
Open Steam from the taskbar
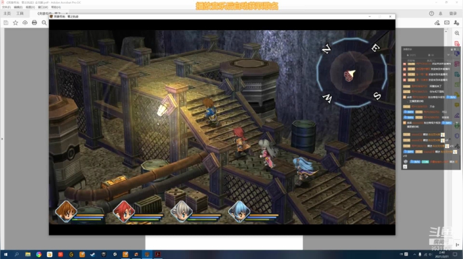tap(93, 255)
